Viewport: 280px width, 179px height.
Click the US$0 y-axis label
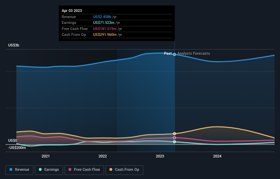point(13,140)
